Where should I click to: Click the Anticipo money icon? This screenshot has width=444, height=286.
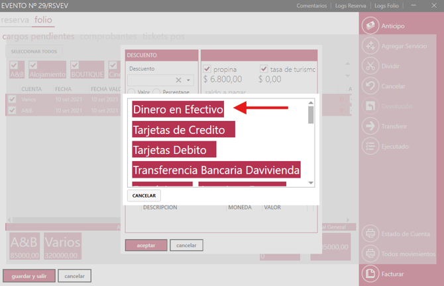(370, 26)
